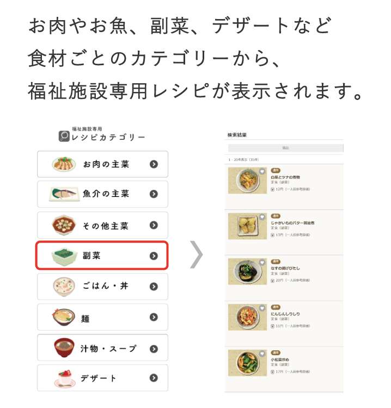
Task: Favorite the 白菜とツナの煮物 recipe heart
Action: coord(262,171)
